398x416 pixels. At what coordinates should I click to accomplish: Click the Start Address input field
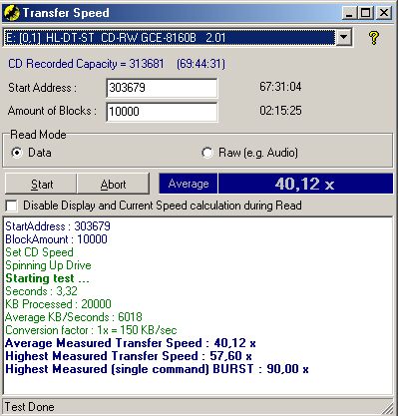click(x=162, y=88)
